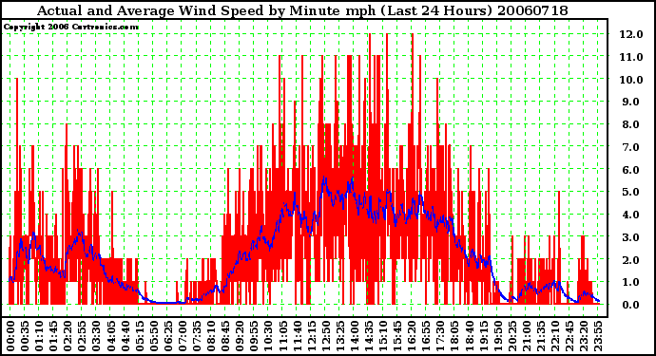Select the 10.0 y-axis label
656x356 pixels.
(631, 80)
